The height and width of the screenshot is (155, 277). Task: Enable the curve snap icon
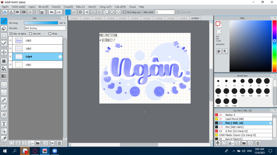point(106,12)
